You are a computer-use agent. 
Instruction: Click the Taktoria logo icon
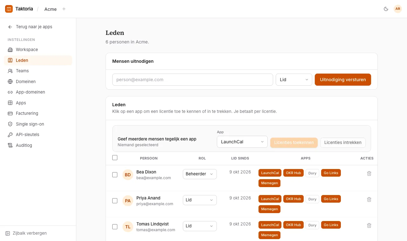point(9,9)
